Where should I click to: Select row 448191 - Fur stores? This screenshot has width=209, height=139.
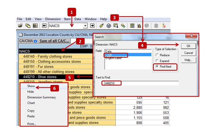pyautogui.click(x=56, y=67)
